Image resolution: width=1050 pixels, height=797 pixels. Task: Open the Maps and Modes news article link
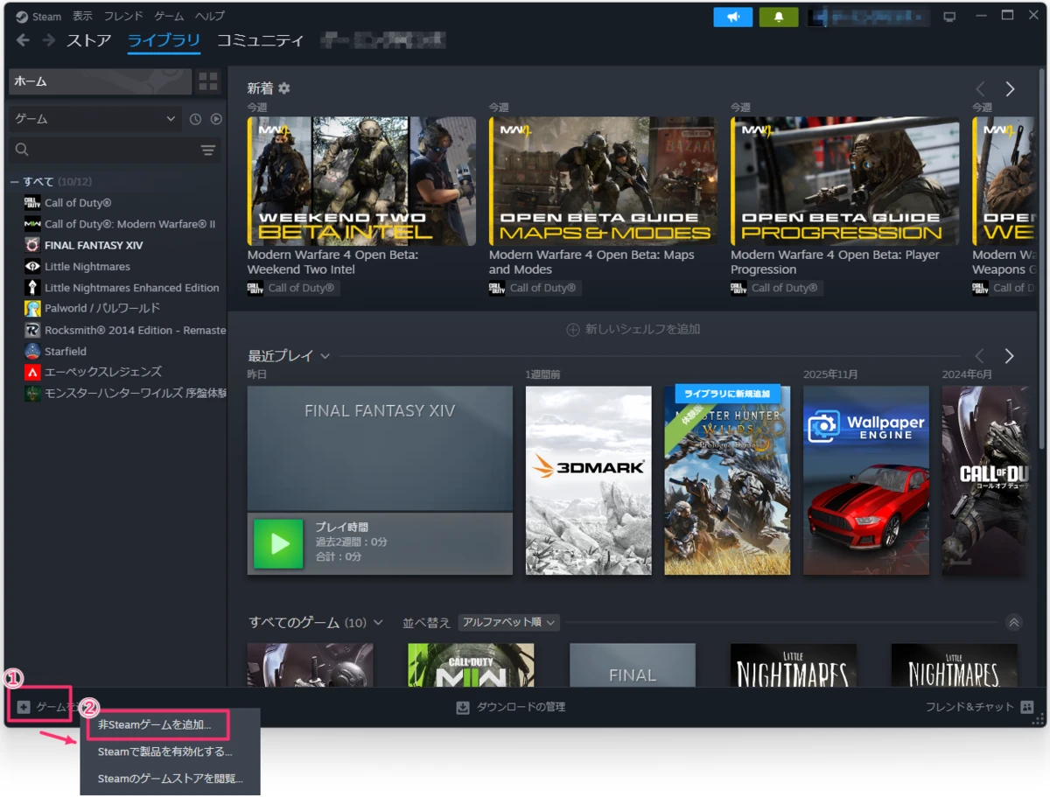(591, 262)
